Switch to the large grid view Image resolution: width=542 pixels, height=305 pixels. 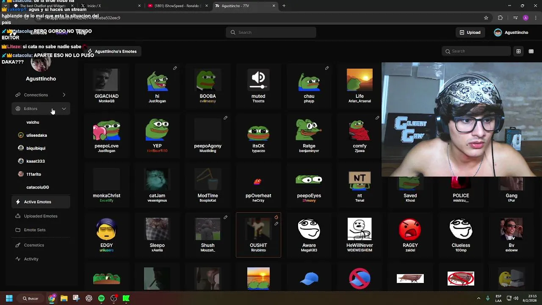(x=518, y=51)
